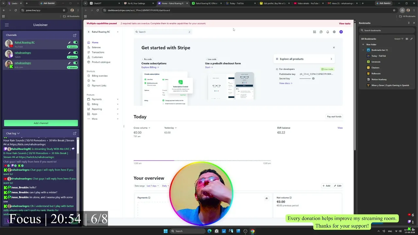The image size is (418, 235).
Task: Click the Stripe dashboard search field
Action: (163, 32)
